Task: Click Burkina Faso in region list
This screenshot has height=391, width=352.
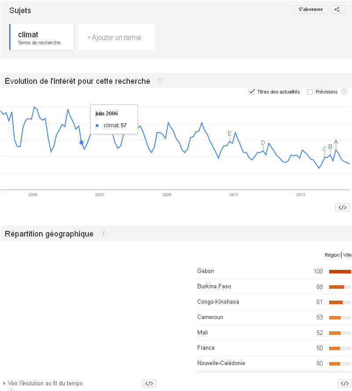Action: [x=214, y=287]
